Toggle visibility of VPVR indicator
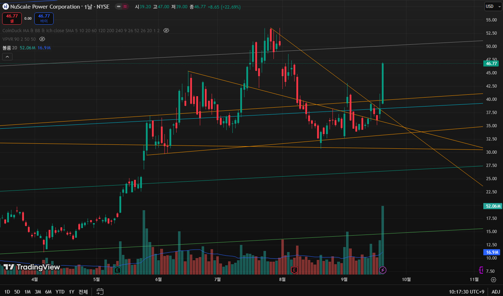This screenshot has height=296, width=503. tap(42, 39)
